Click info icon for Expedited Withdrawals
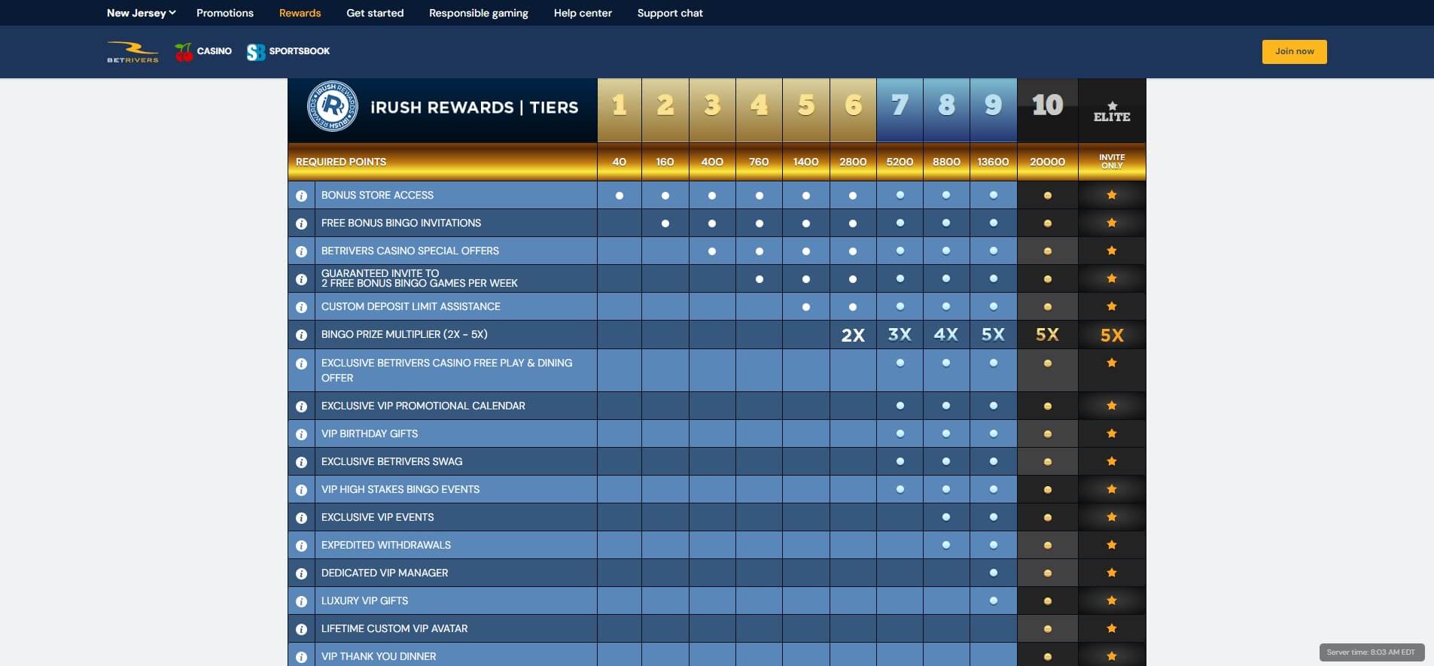The image size is (1434, 666). coord(301,546)
